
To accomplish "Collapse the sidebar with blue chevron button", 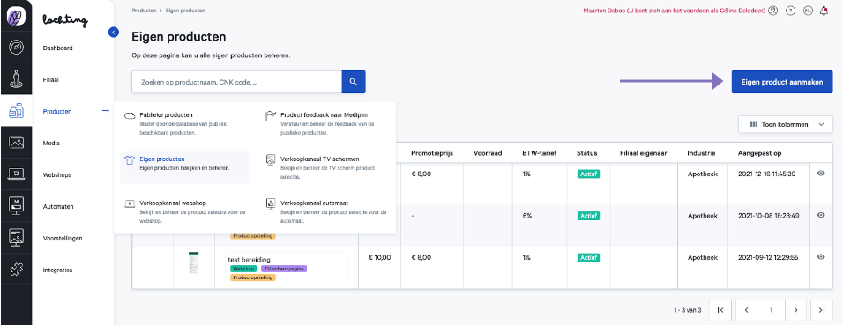I will (114, 33).
